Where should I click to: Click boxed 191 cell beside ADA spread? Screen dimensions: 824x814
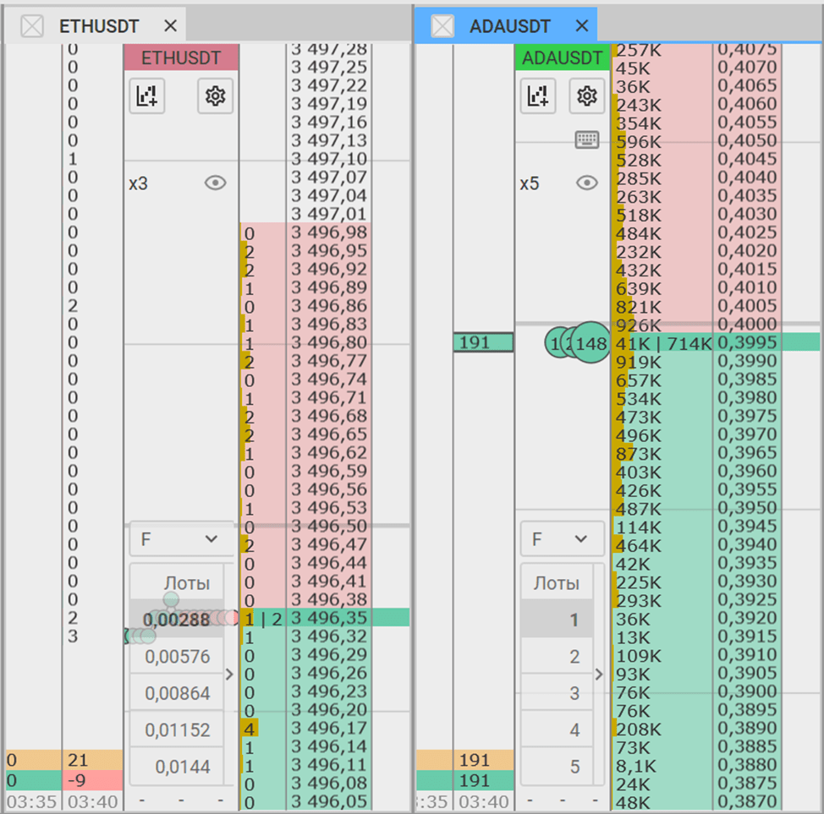483,342
